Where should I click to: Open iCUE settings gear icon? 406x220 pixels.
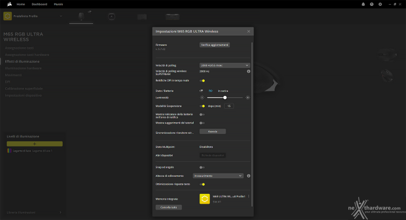pos(380,4)
